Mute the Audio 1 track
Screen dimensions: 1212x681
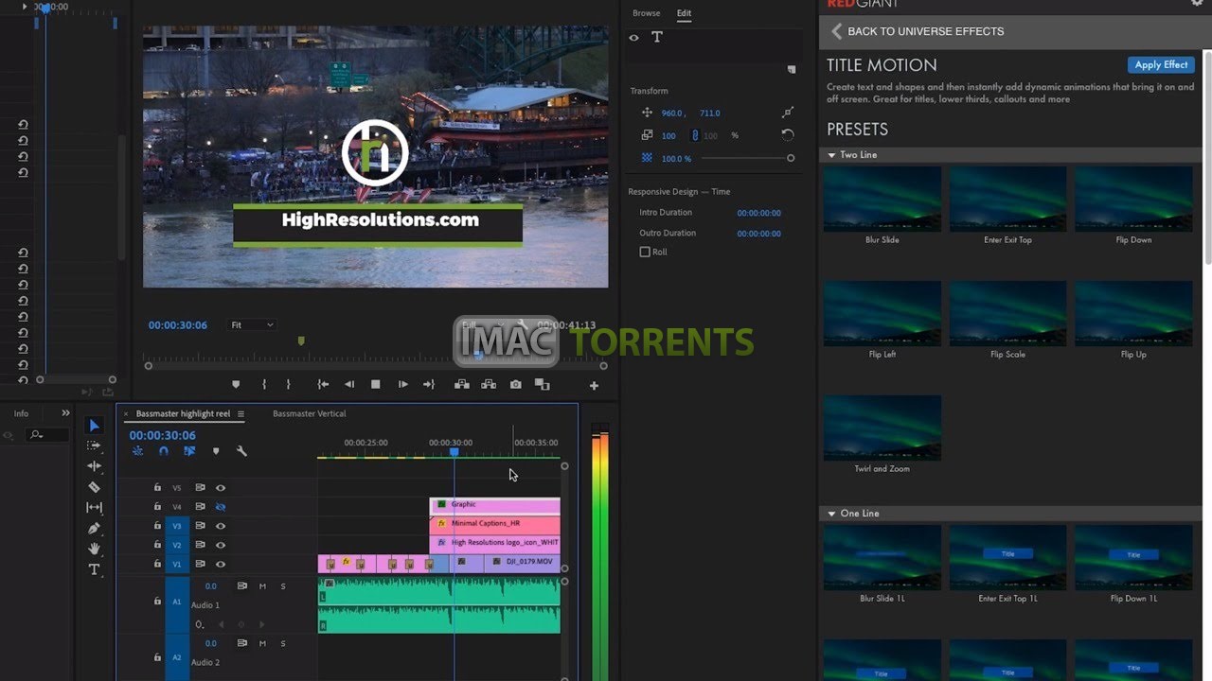pos(262,586)
